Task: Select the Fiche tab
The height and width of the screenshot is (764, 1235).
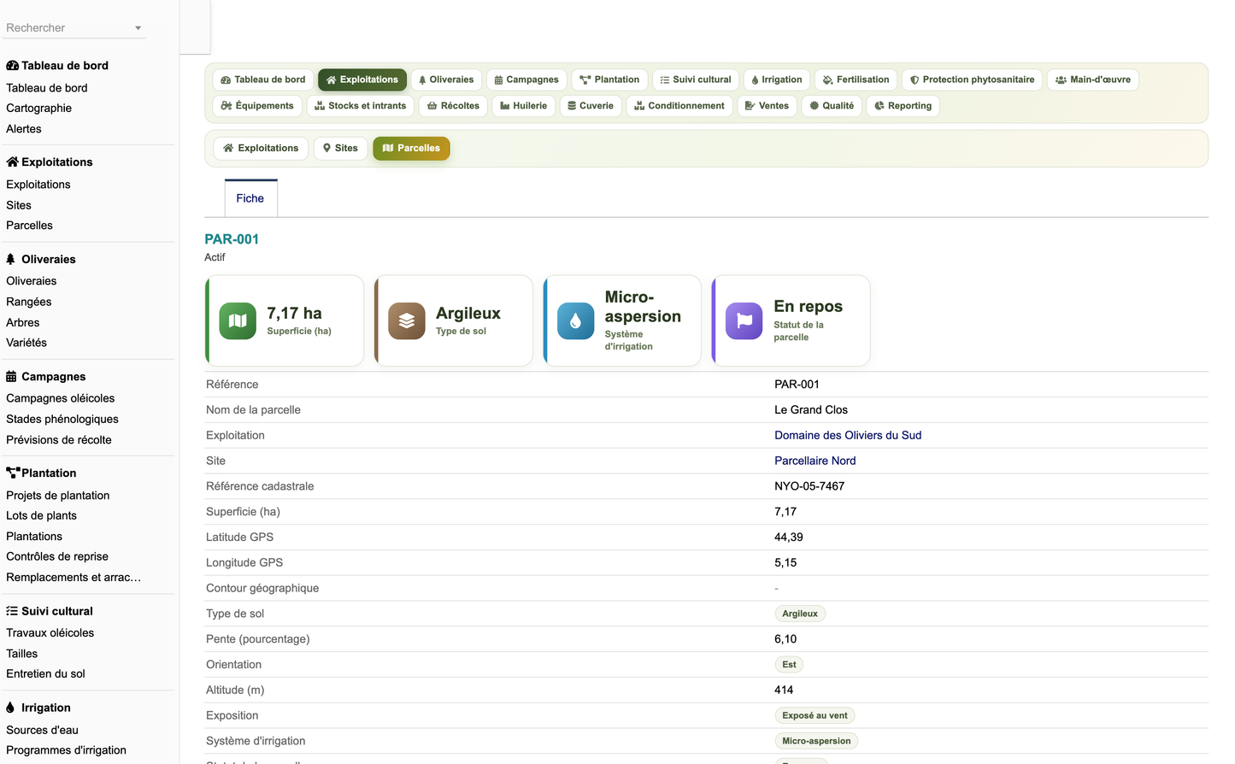Action: click(250, 198)
